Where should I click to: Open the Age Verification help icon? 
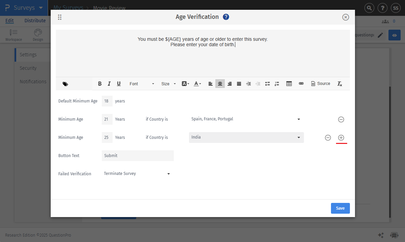(226, 17)
